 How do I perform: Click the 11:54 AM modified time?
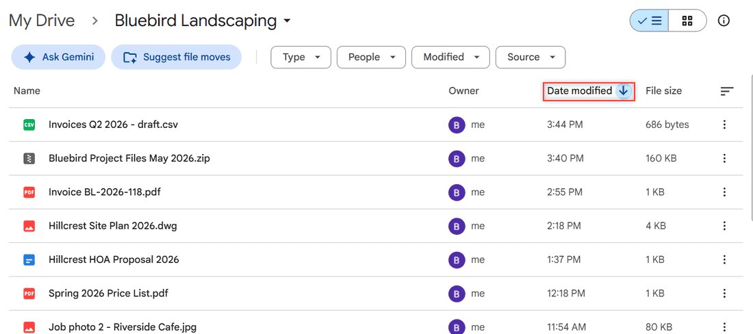click(x=567, y=327)
